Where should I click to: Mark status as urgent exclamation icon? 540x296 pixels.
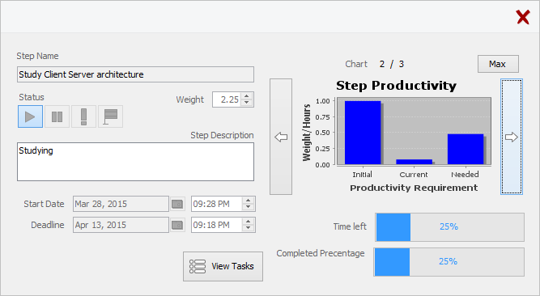click(83, 116)
